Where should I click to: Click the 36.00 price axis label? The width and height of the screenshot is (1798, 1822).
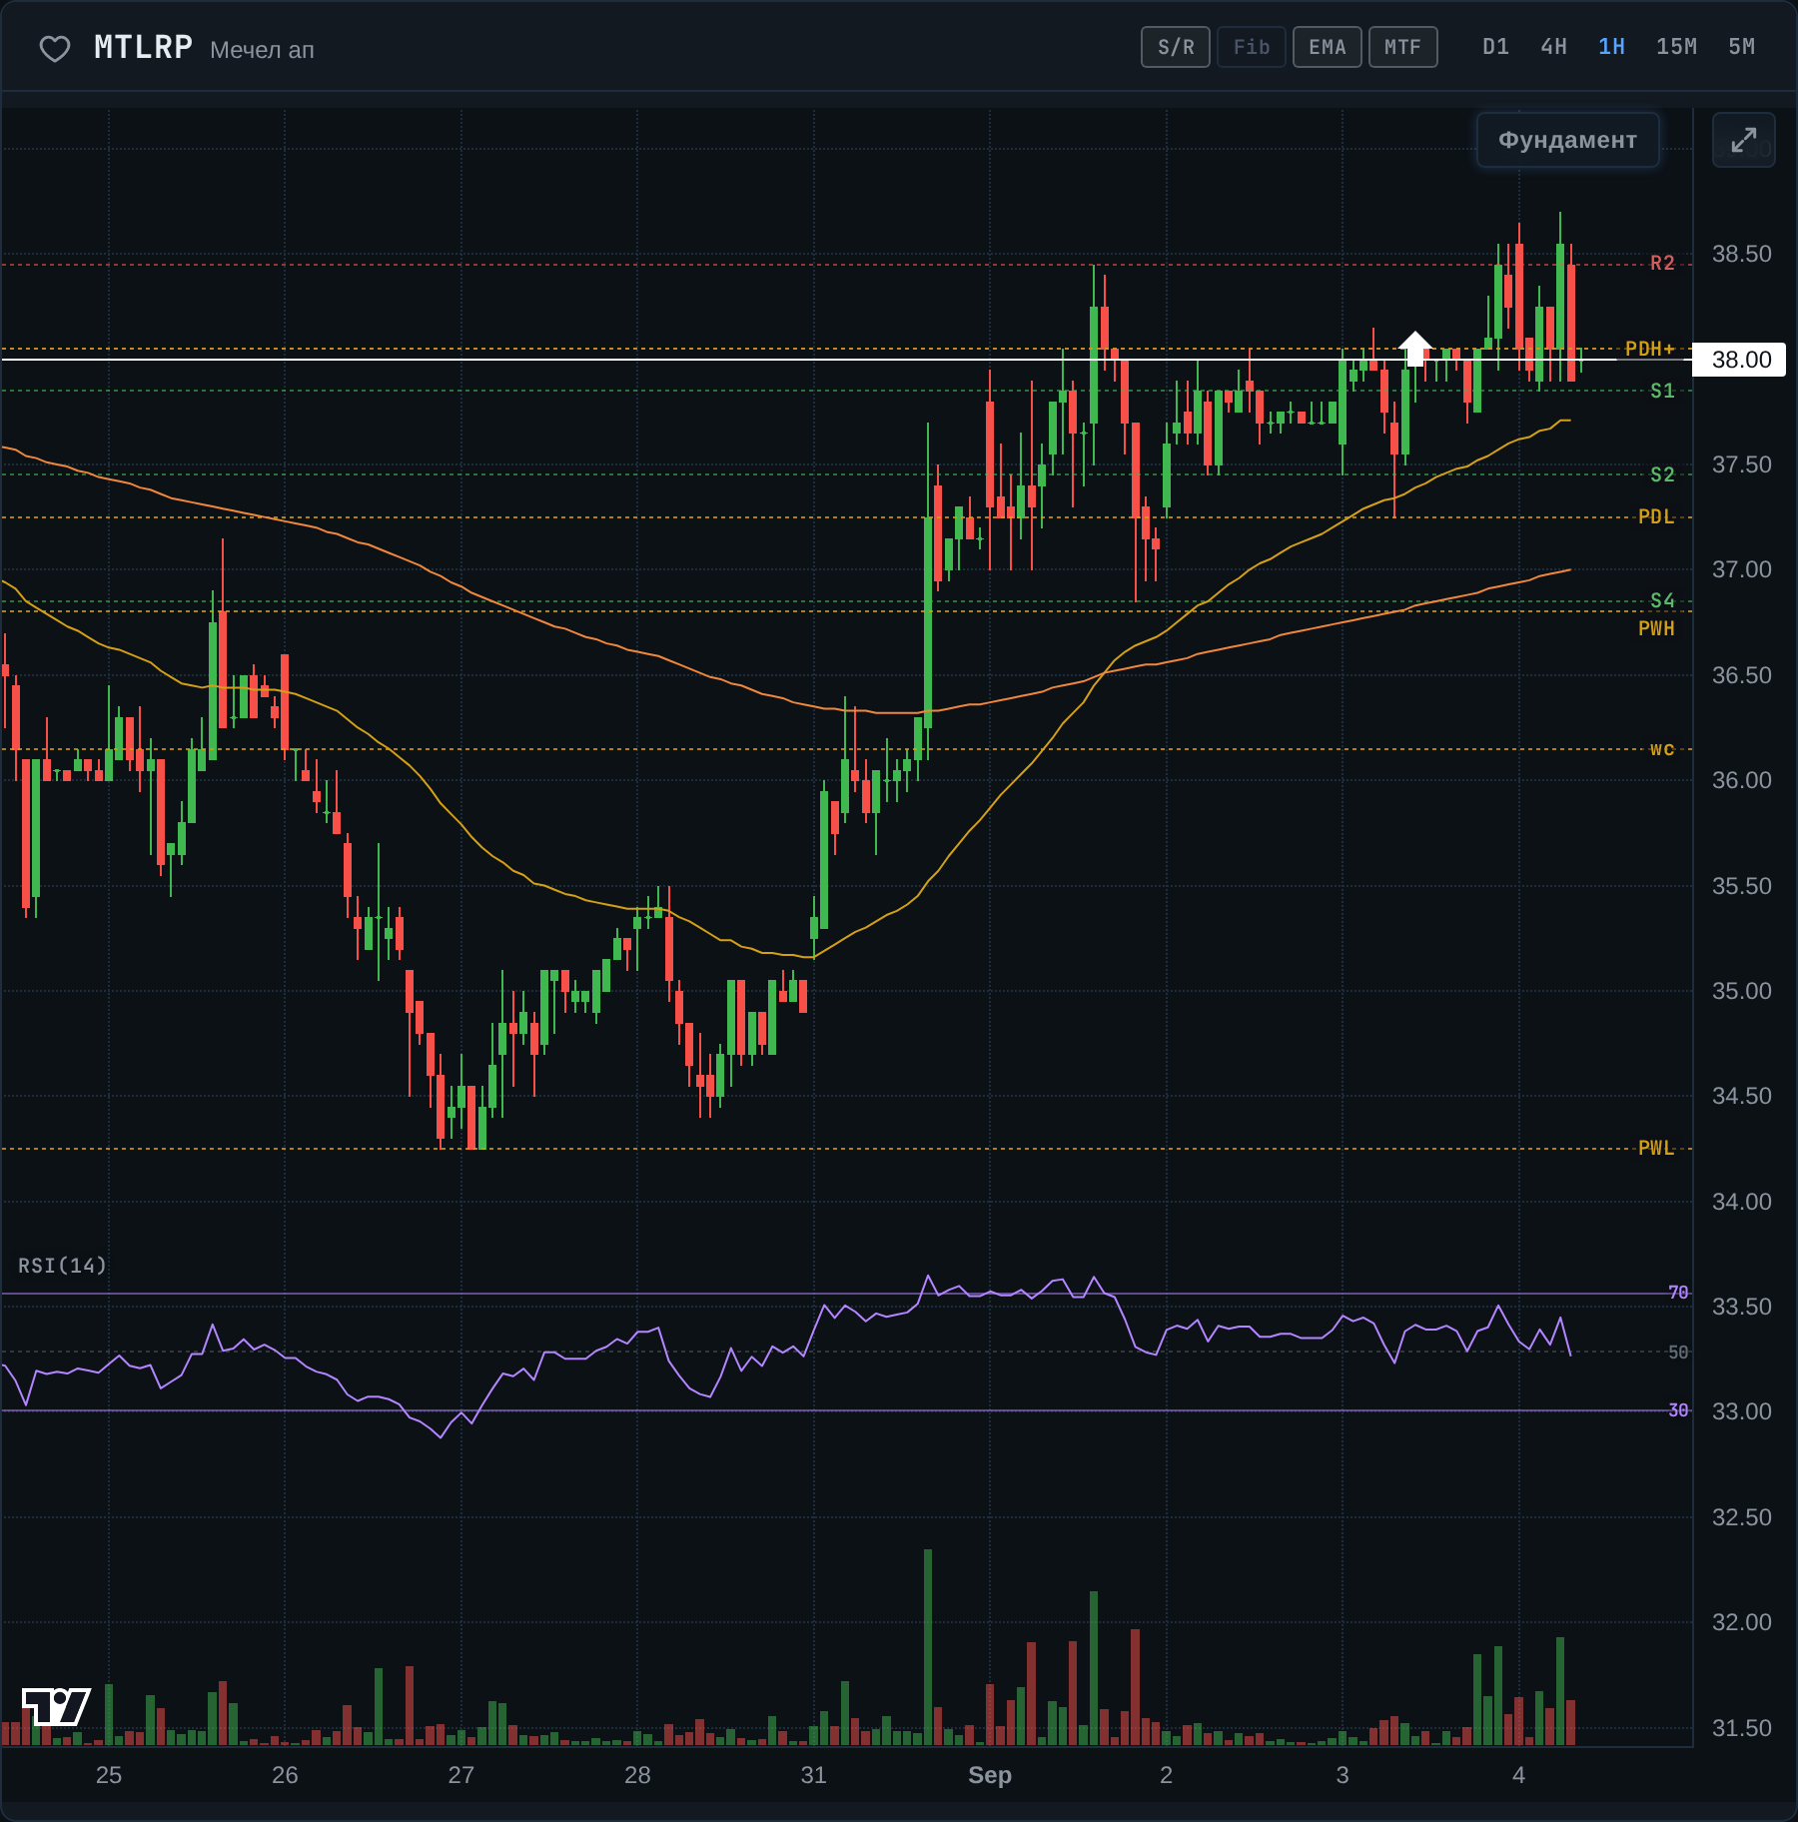(x=1741, y=780)
